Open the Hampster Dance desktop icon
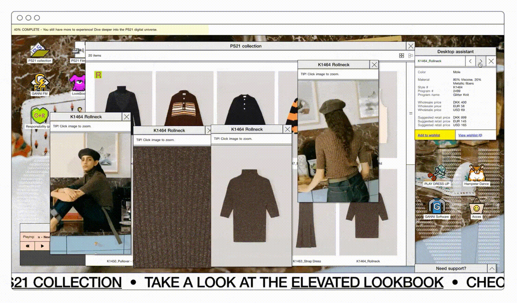 (476, 173)
